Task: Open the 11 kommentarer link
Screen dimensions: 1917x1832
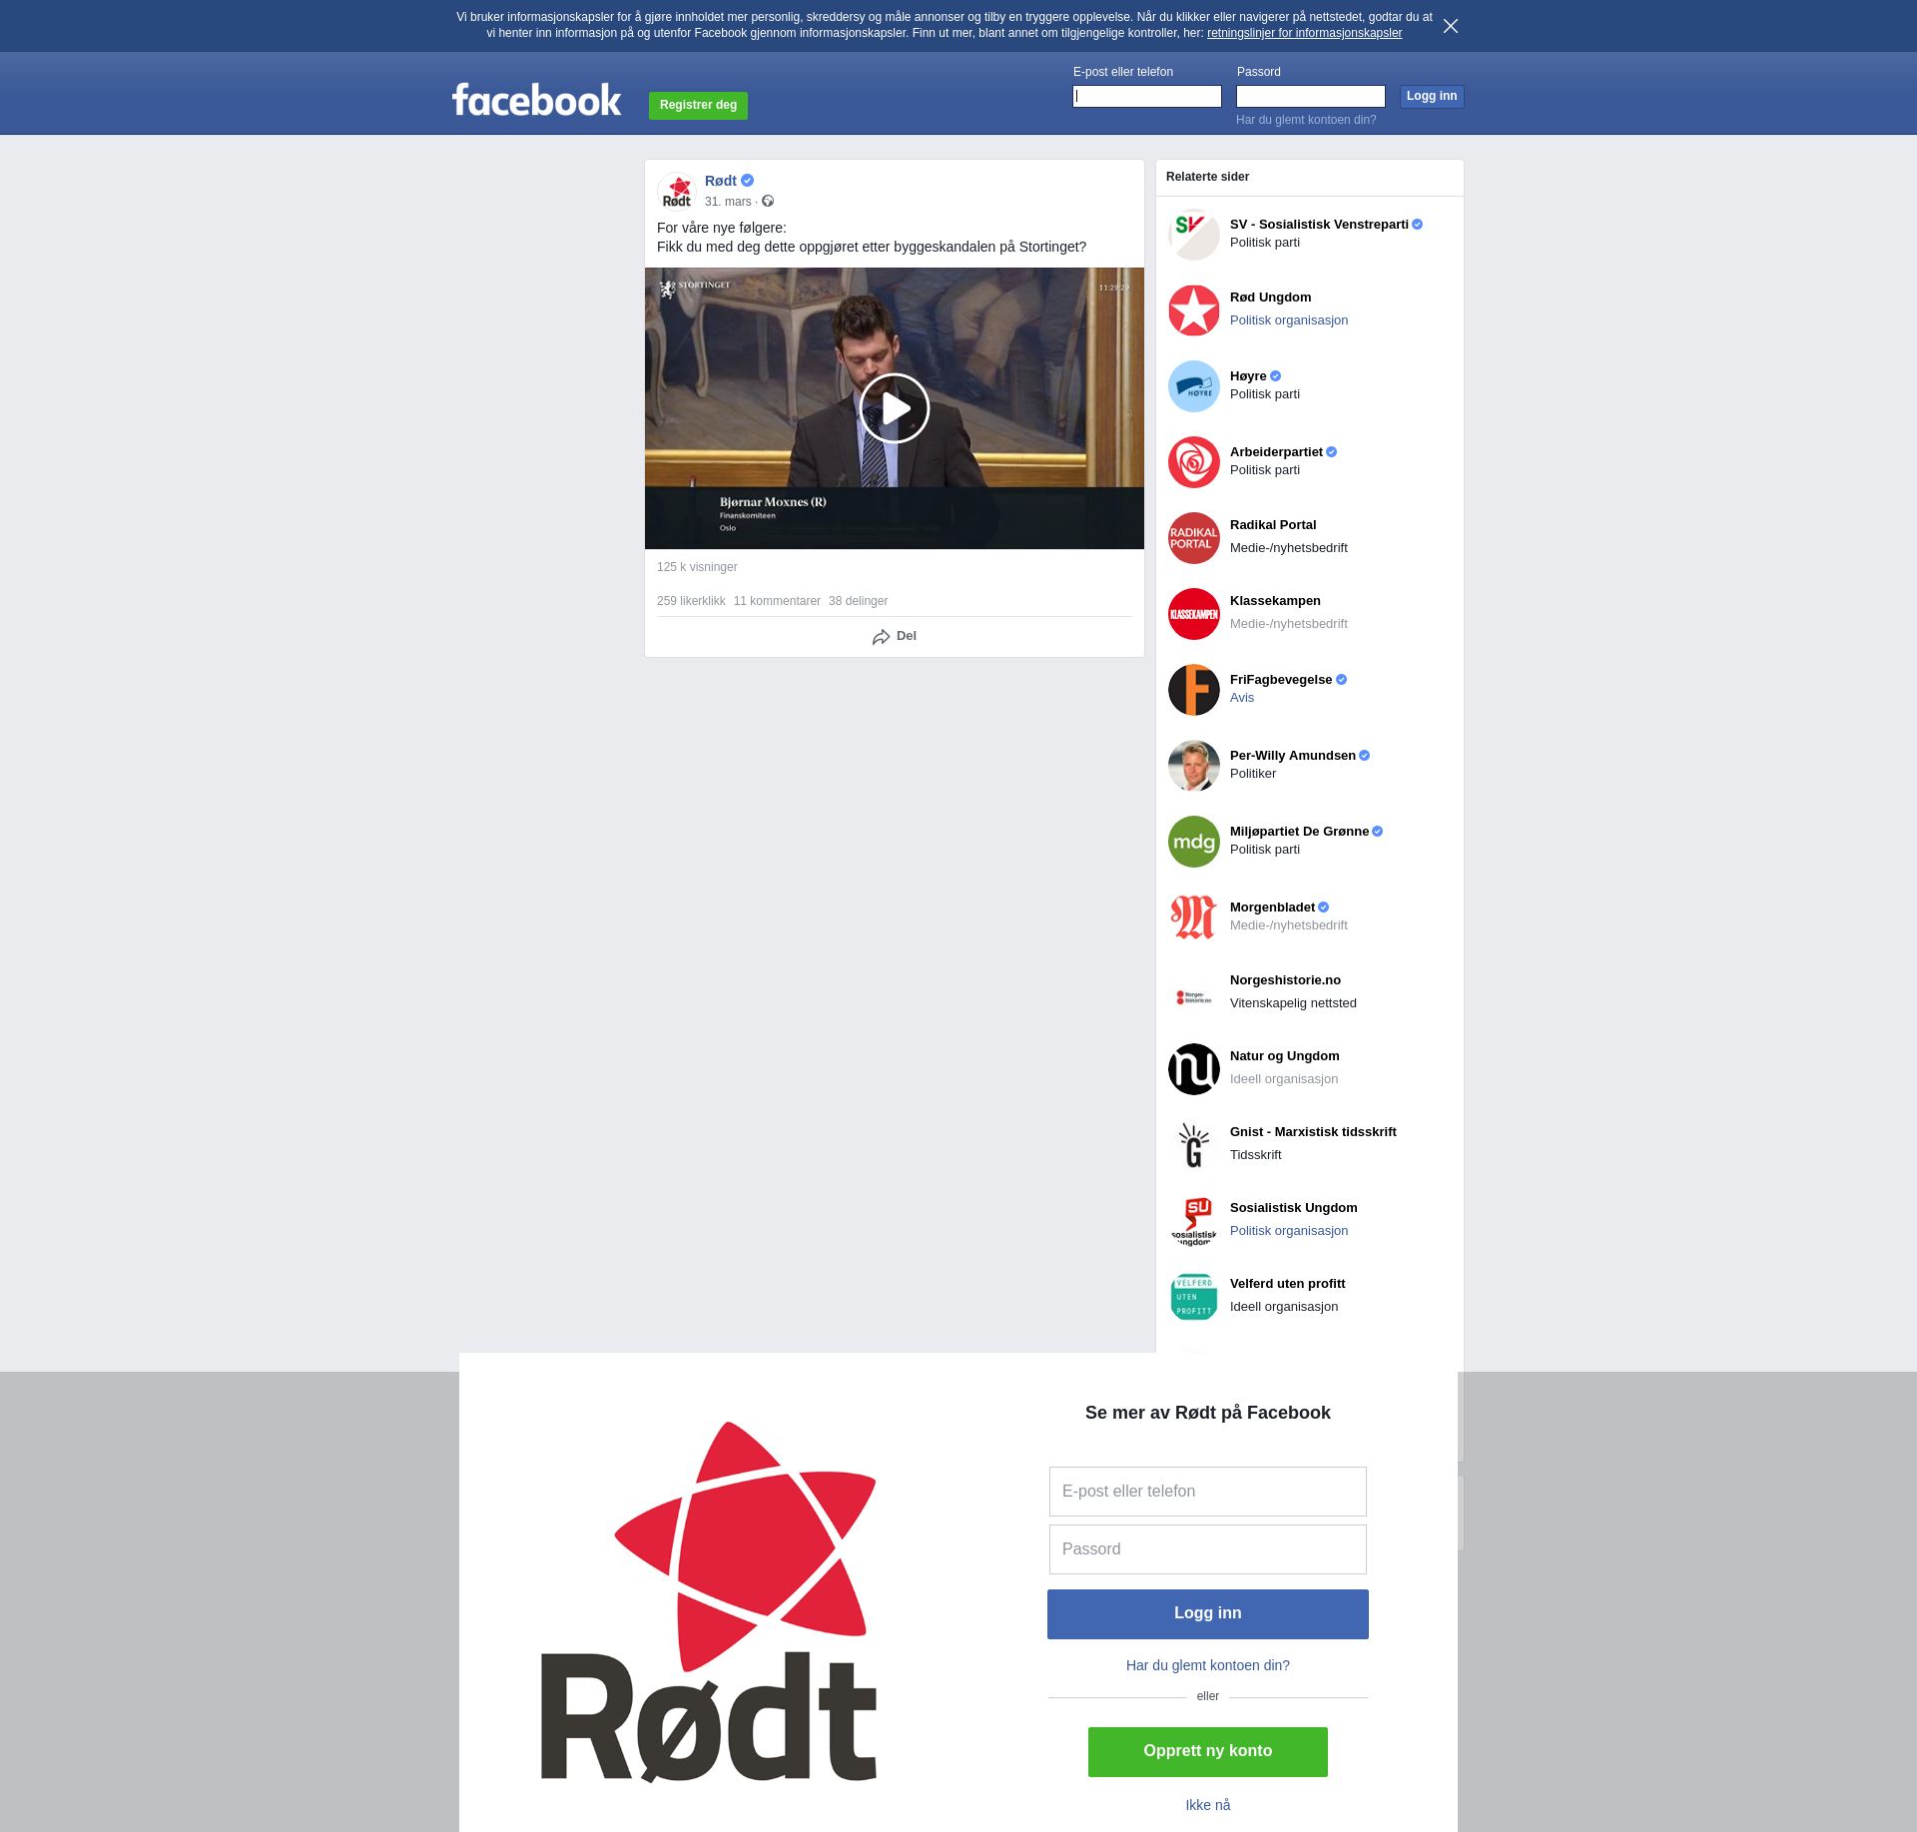Action: [777, 601]
